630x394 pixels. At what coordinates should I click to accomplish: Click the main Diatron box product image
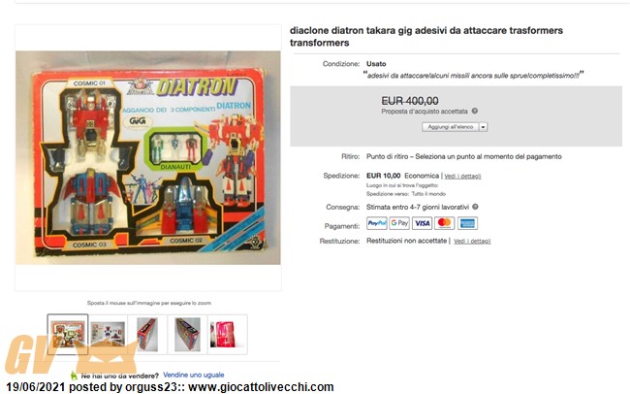(148, 158)
